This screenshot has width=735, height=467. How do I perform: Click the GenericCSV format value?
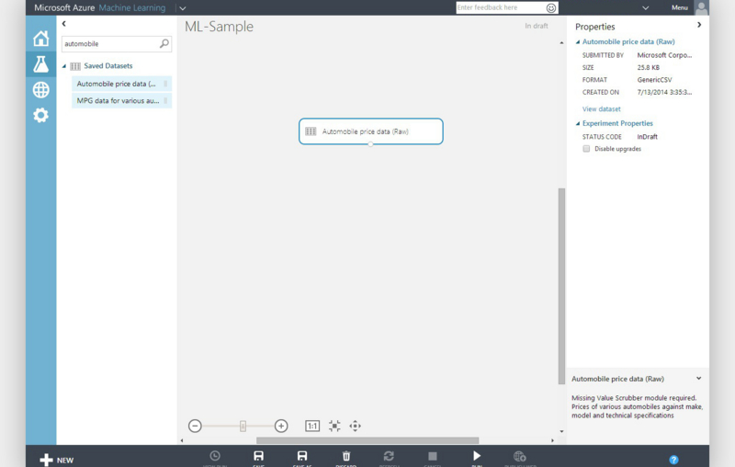click(654, 80)
